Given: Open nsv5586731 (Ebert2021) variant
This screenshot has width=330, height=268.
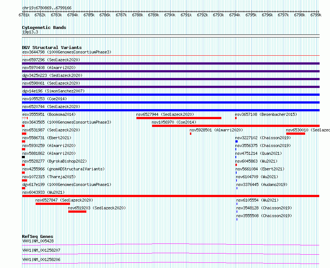Looking at the screenshot, I should pyautogui.click(x=47, y=138).
